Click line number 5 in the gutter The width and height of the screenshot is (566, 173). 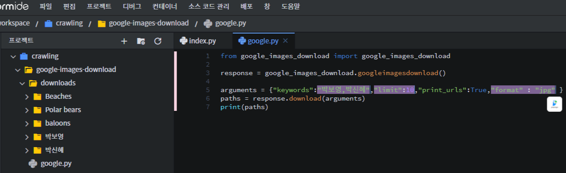click(208, 90)
